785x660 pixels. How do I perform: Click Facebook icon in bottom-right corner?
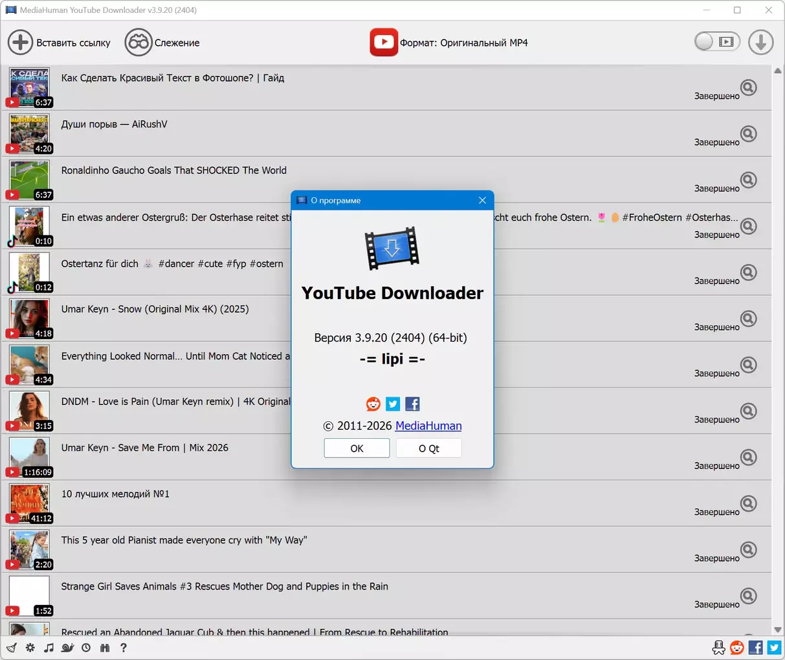click(755, 648)
